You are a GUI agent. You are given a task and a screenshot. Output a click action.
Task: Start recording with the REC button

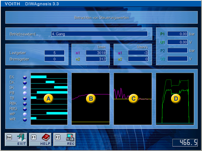[65, 140]
